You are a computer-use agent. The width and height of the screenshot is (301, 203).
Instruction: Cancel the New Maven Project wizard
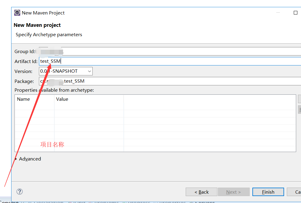294,192
